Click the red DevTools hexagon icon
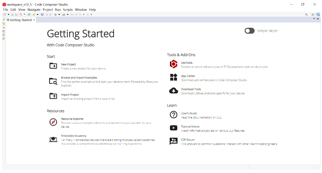The image size is (322, 173). 174,64
